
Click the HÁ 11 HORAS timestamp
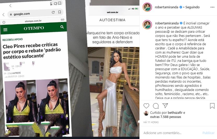151,122
